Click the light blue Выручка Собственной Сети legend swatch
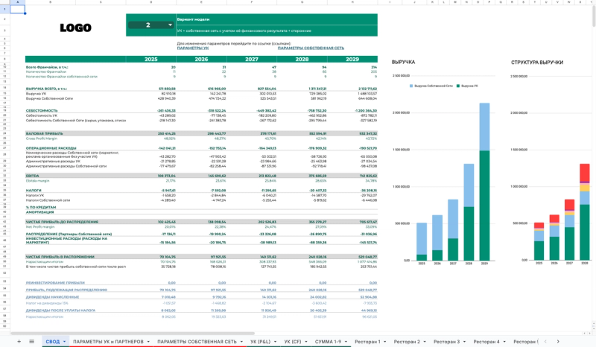596x347 pixels. click(410, 86)
